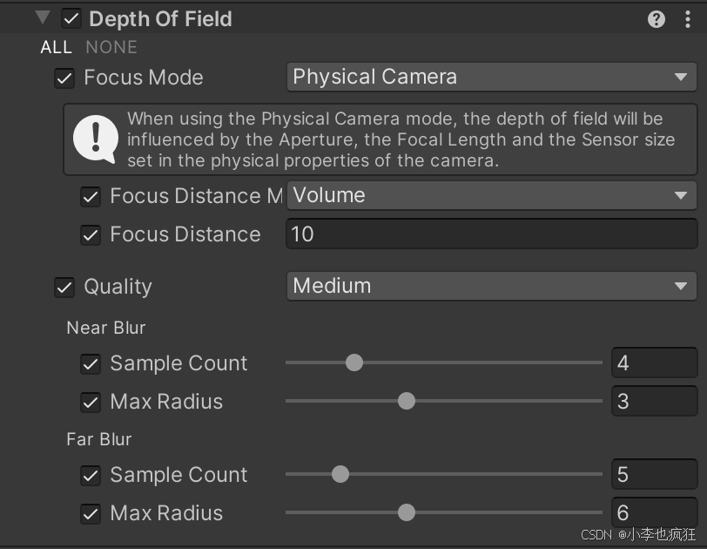Click the NONE override selector

pyautogui.click(x=111, y=47)
